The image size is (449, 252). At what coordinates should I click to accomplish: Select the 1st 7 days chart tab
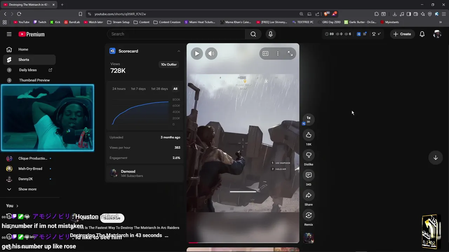click(x=138, y=89)
